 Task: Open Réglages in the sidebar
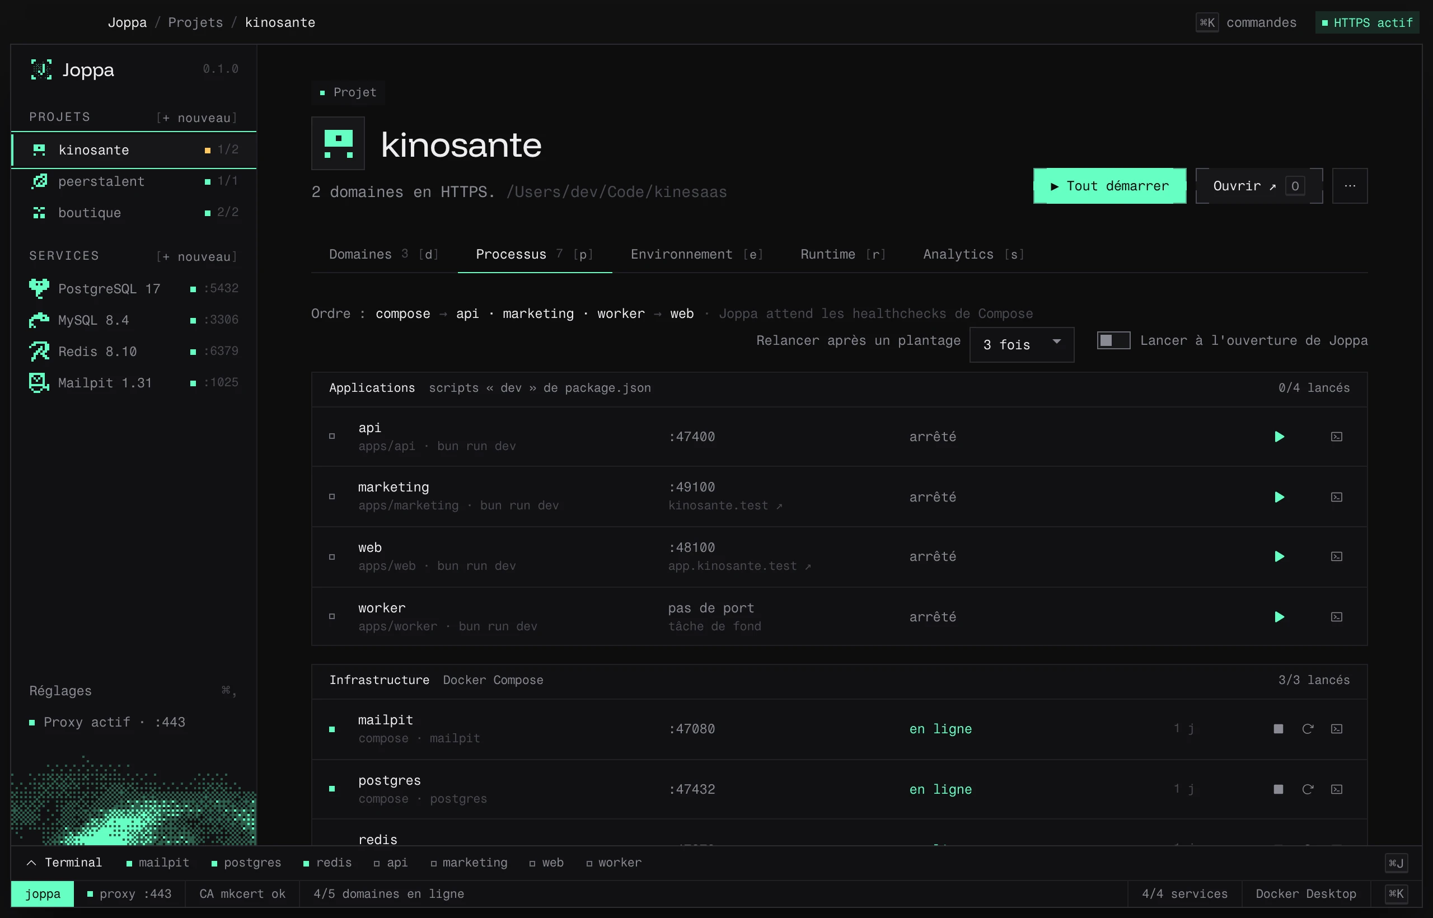pyautogui.click(x=134, y=691)
